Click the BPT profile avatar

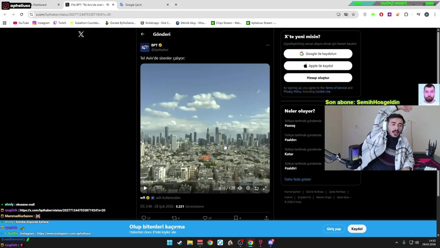145,47
